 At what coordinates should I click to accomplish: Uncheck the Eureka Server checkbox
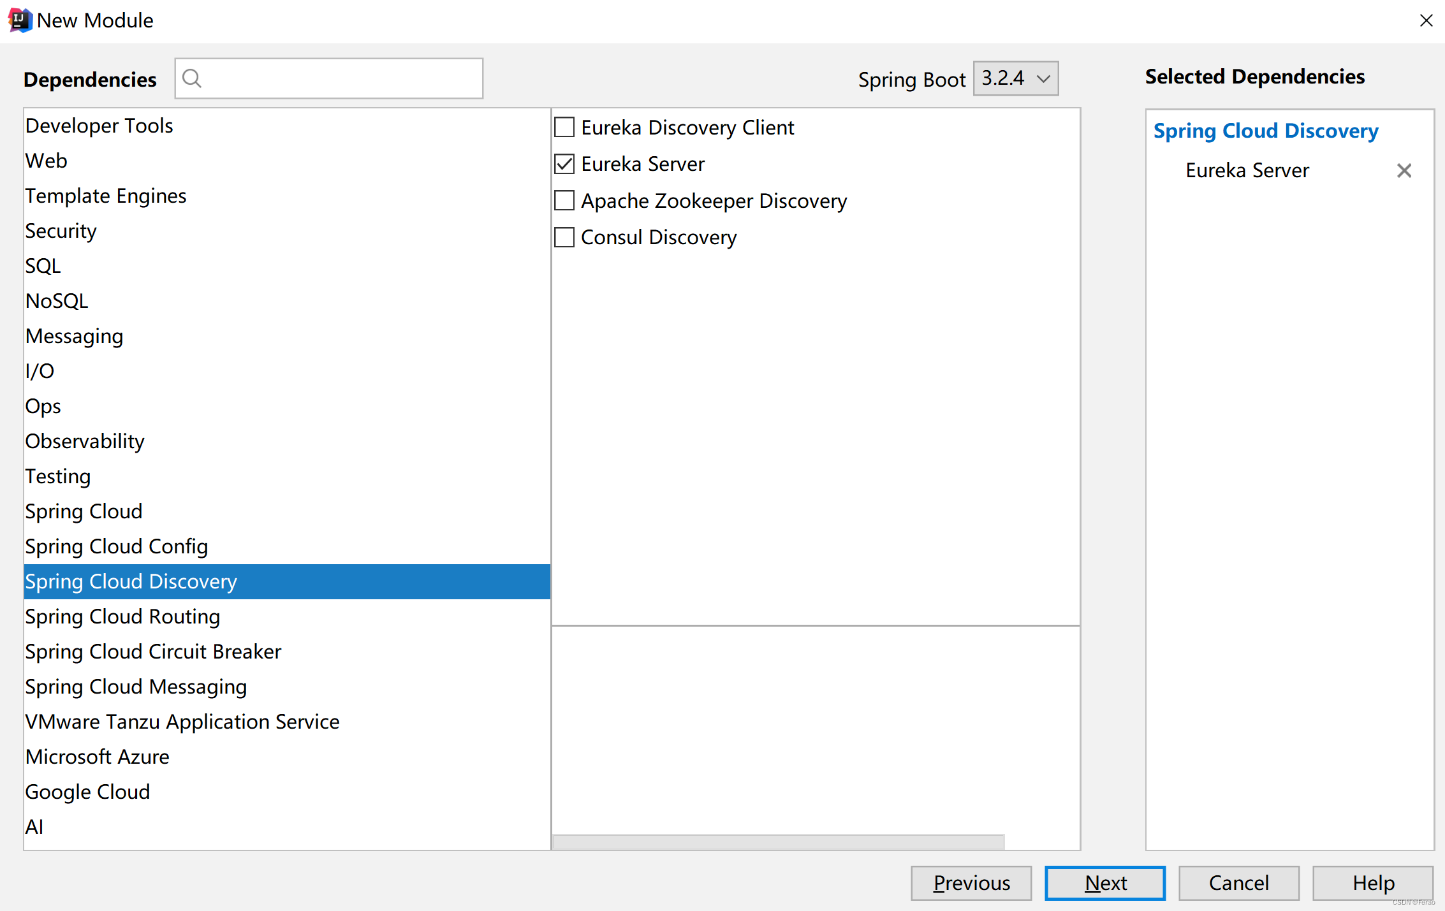(x=564, y=164)
